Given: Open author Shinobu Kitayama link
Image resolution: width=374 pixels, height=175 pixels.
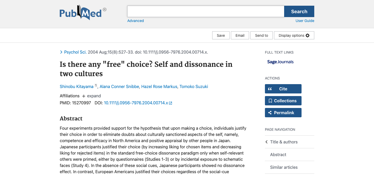Looking at the screenshot, I should point(77,86).
